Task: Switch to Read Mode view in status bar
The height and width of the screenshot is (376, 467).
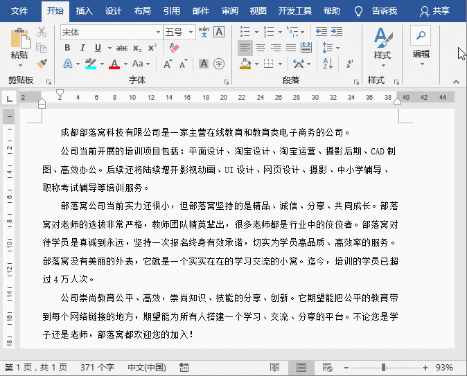Action: point(275,367)
